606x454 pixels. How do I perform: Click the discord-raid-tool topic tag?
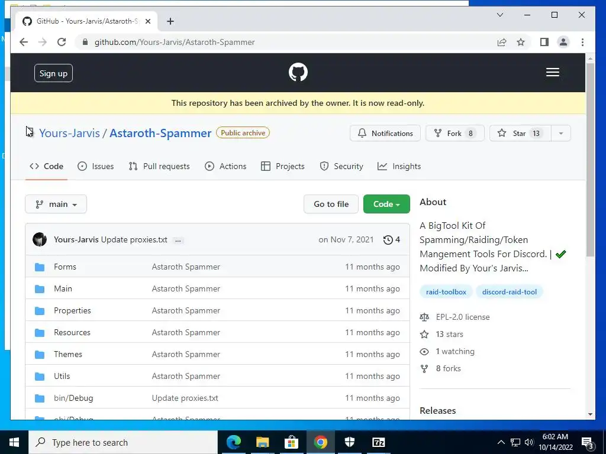click(x=510, y=292)
